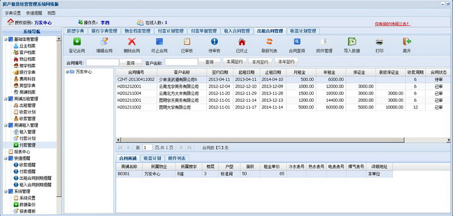Open 附件管理 paperclip icon
The width and height of the screenshot is (453, 216).
[324, 42]
